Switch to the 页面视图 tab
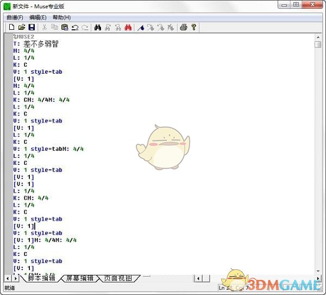The image size is (326, 295). point(118,278)
